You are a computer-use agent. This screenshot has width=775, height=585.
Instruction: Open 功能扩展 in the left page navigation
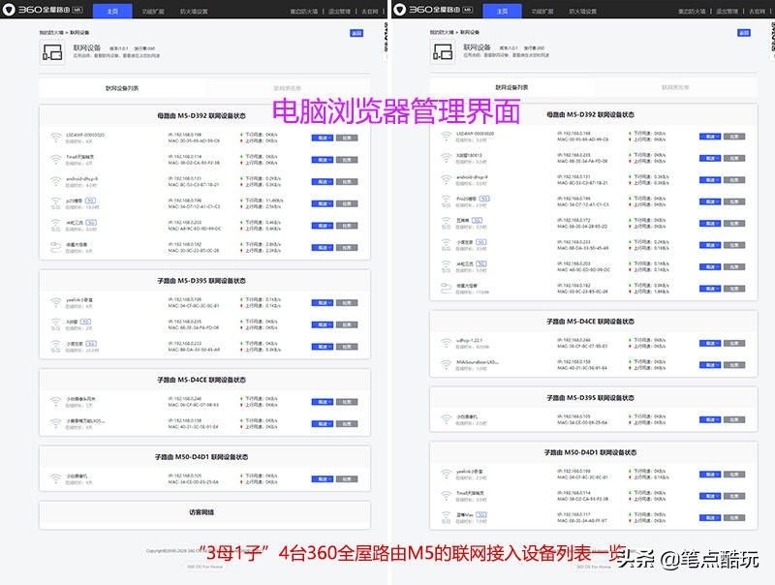tap(154, 12)
